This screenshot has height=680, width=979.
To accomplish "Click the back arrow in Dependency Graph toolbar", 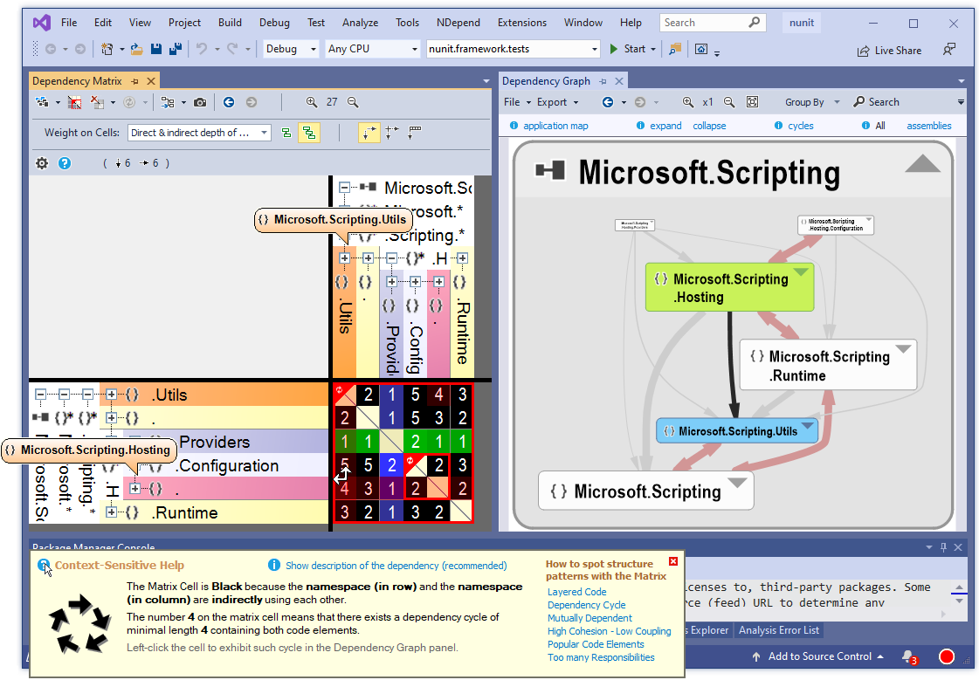I will click(x=608, y=102).
